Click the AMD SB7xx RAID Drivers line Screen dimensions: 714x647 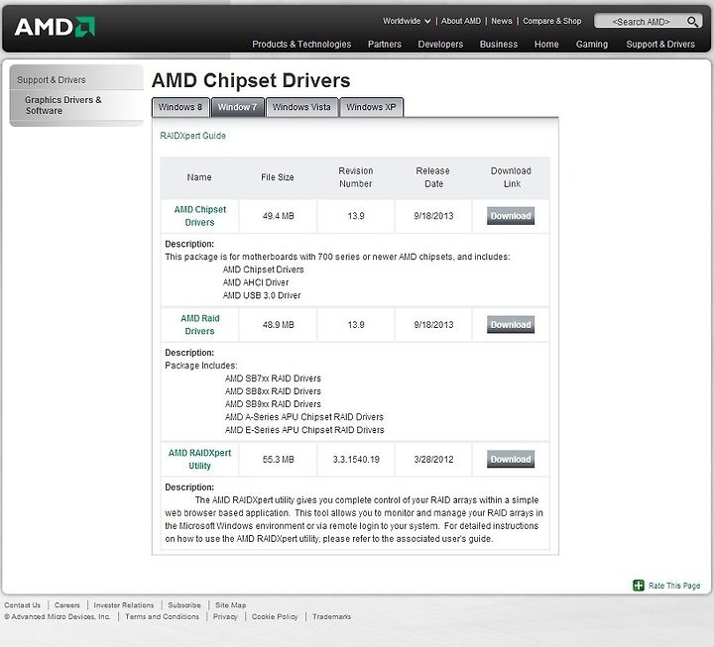pos(273,378)
